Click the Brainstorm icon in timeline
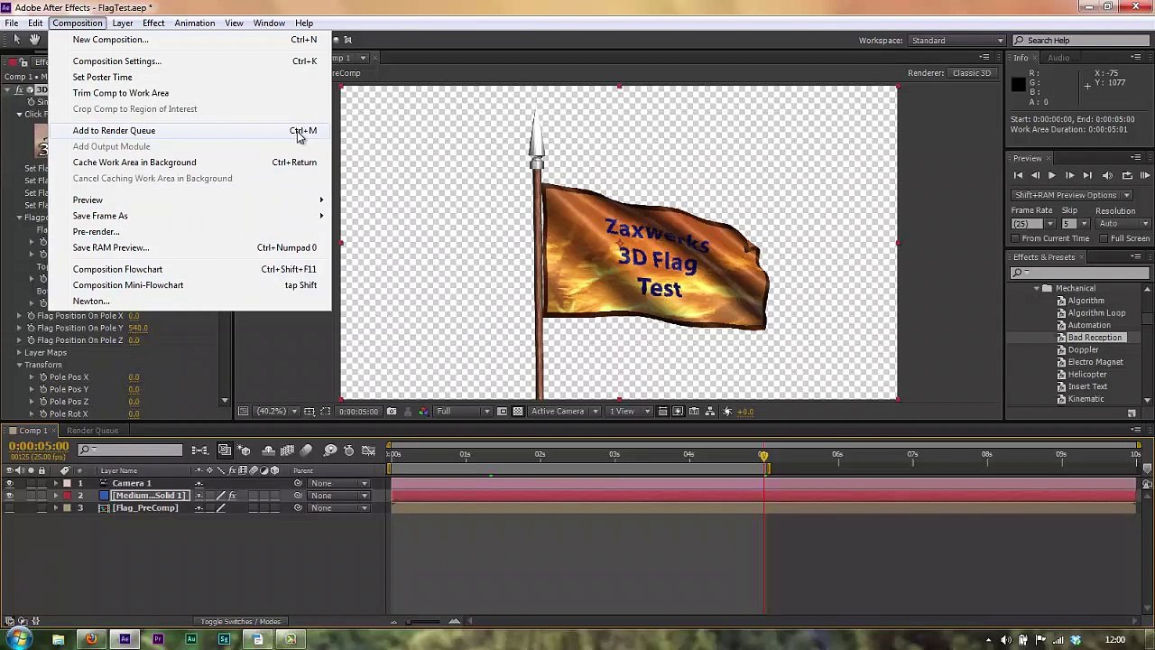1155x650 pixels. tap(330, 450)
